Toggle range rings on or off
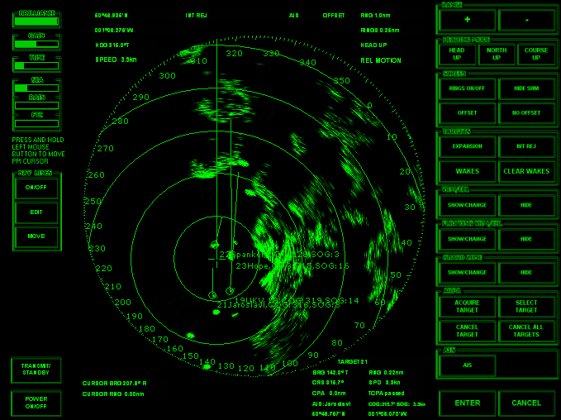Image resolution: width=561 pixels, height=420 pixels. coord(468,88)
